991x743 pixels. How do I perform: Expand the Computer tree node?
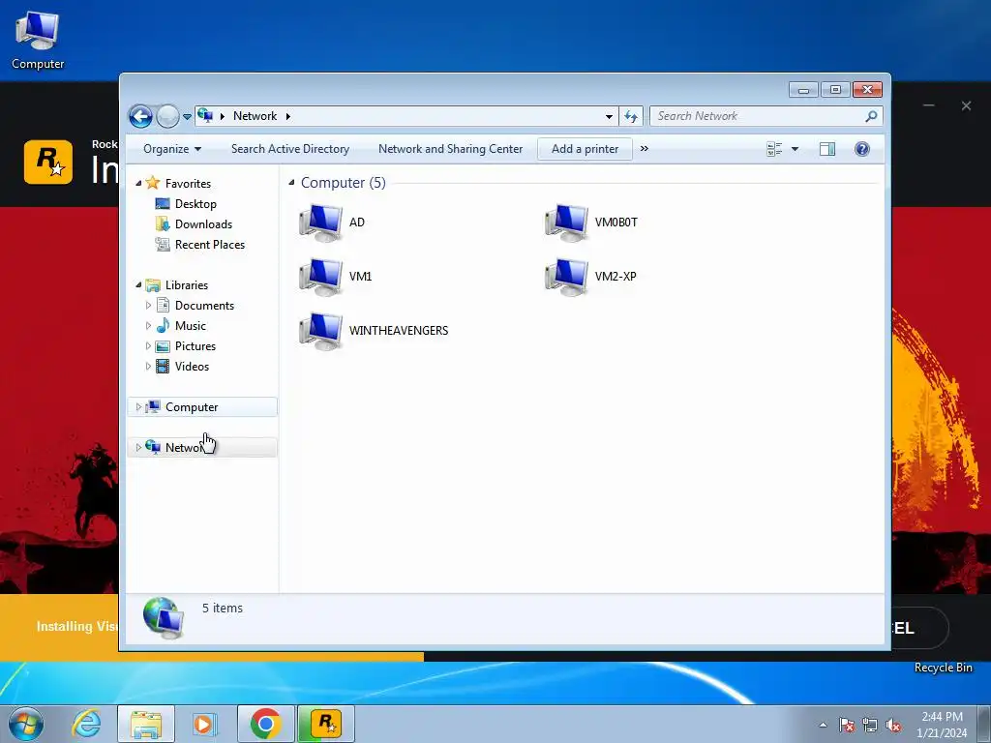[138, 407]
